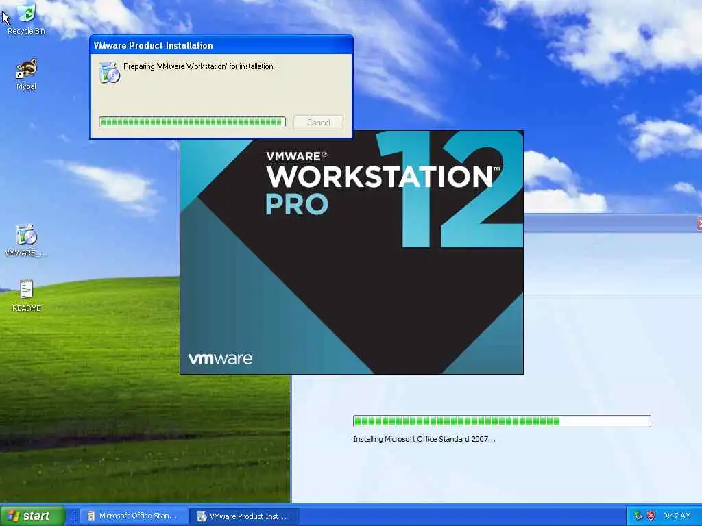702x526 pixels.
Task: Click 'Preparing VMware Workstation for installation' text
Action: [x=201, y=66]
